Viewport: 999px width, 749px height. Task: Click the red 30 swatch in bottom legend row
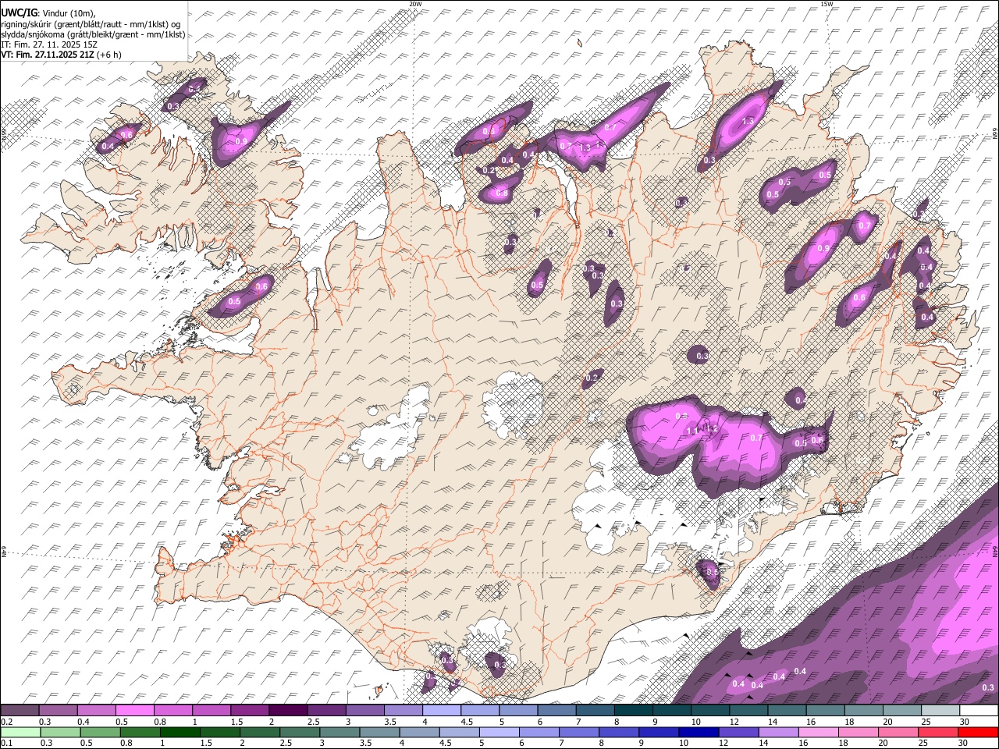tap(978, 733)
